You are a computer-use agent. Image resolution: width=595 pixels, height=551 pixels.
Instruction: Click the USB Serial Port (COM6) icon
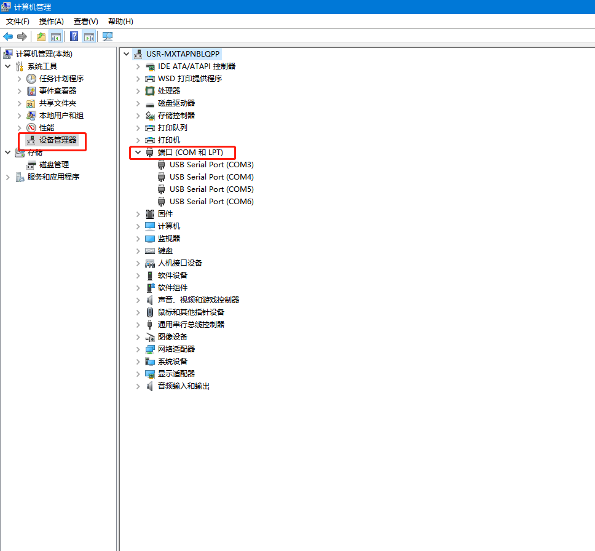162,202
